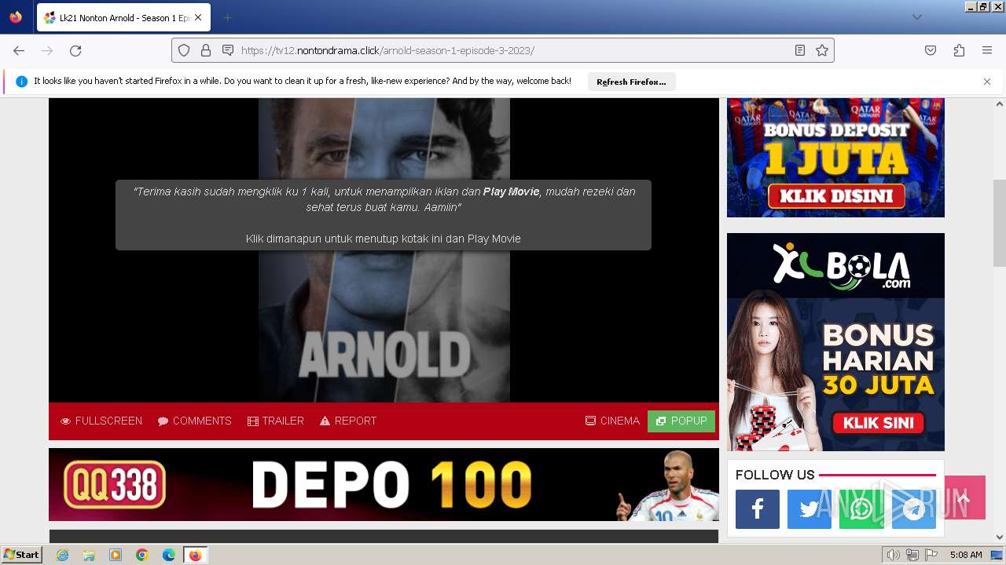1006x565 pixels.
Task: Open the Extensions puzzle icon
Action: point(959,50)
